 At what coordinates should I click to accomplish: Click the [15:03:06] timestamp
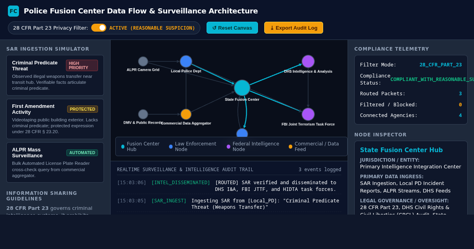pyautogui.click(x=132, y=183)
